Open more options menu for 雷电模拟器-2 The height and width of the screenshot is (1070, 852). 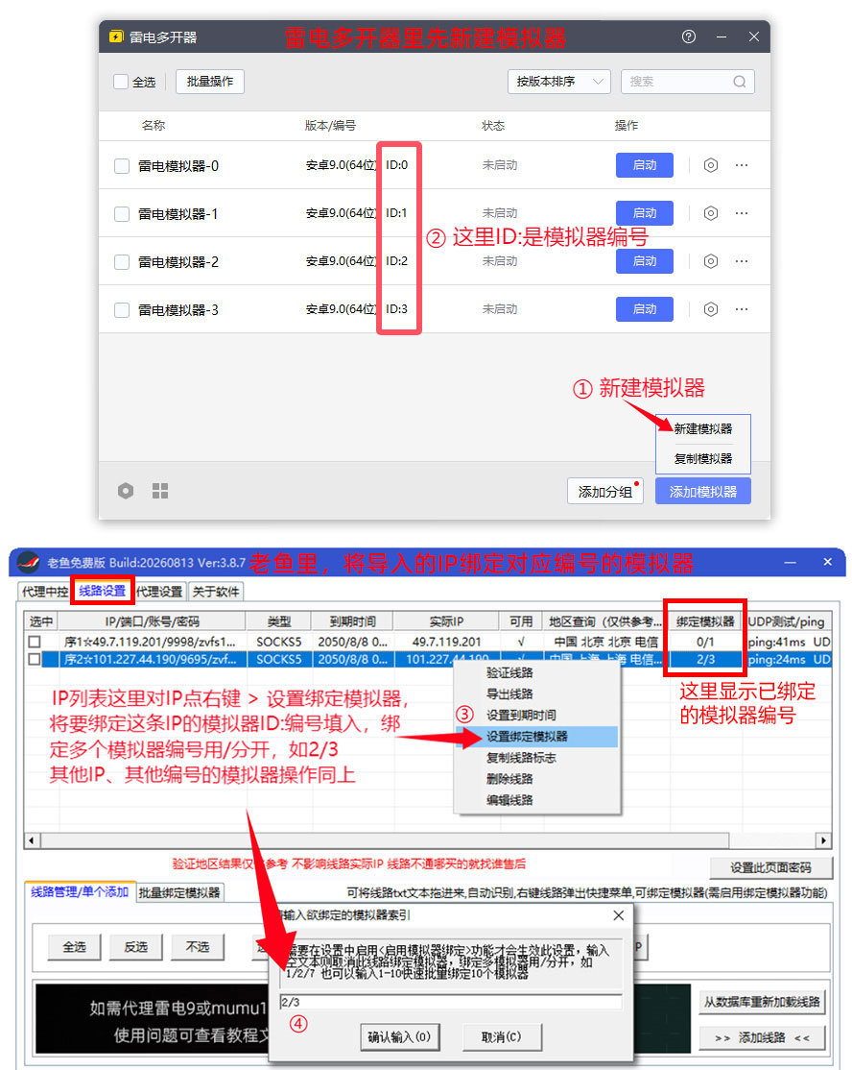[x=742, y=260]
